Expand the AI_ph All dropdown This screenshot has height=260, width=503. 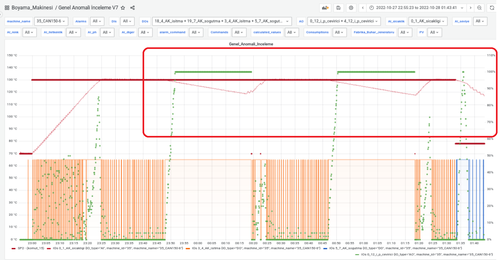(107, 32)
